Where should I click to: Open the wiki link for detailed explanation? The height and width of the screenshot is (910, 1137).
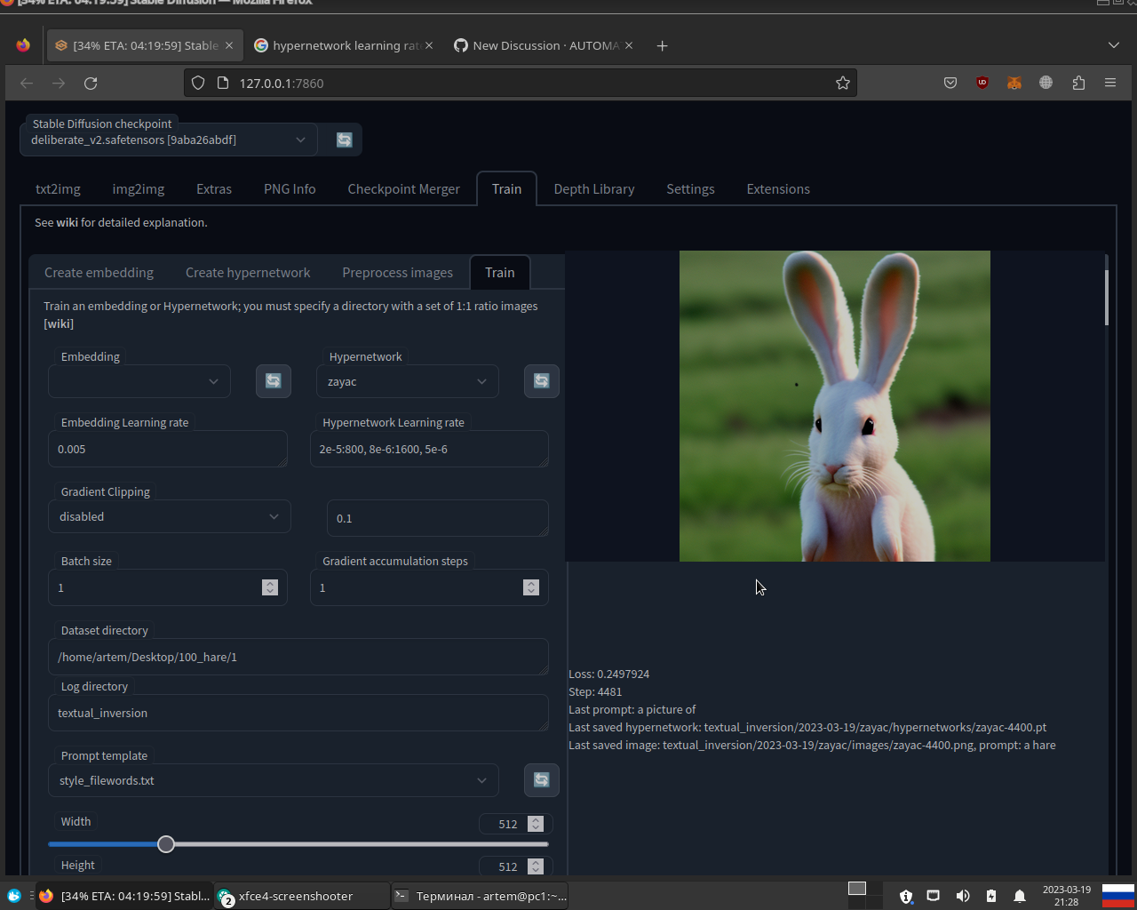68,222
